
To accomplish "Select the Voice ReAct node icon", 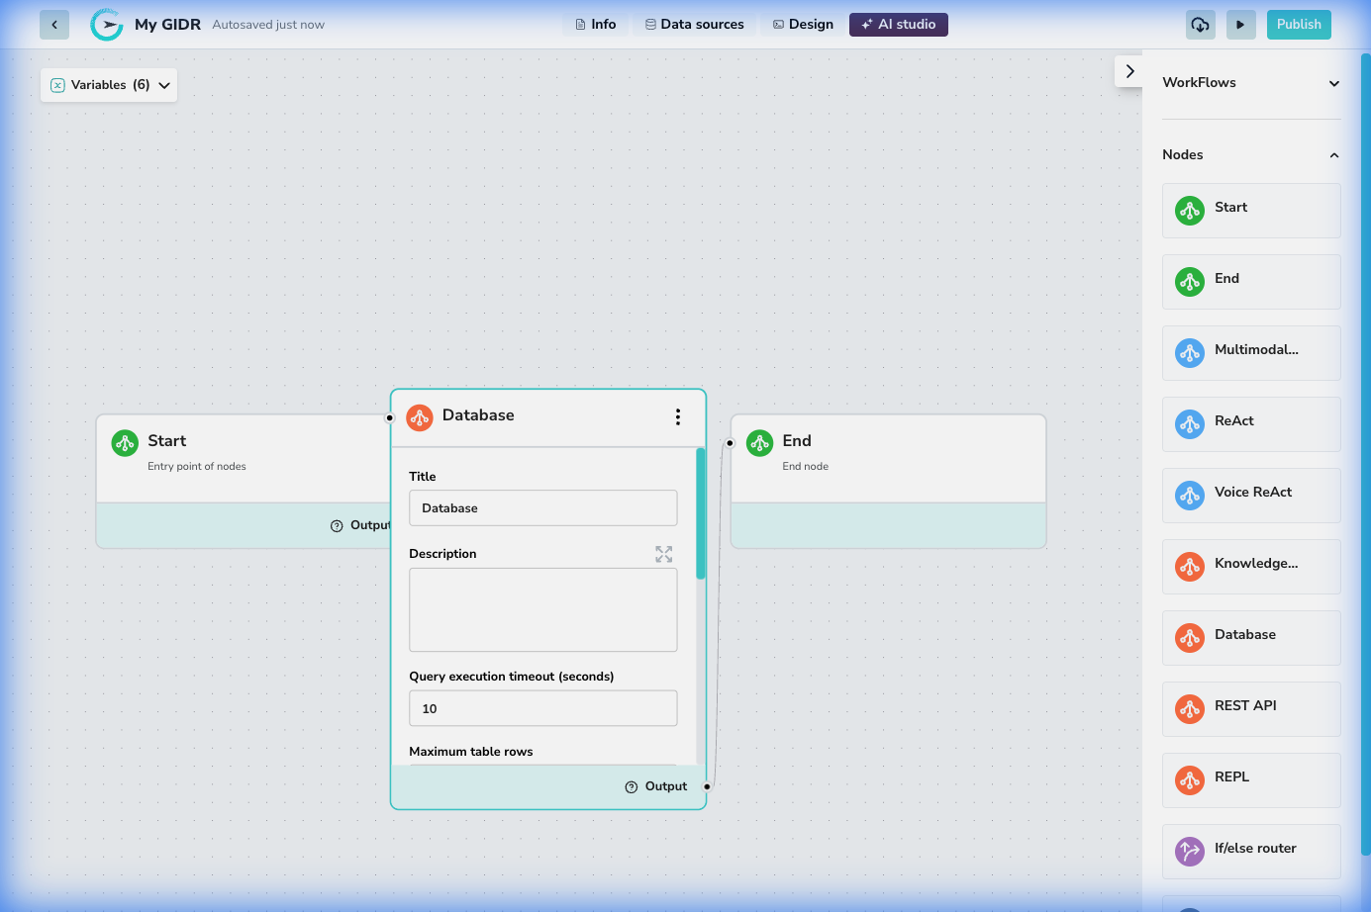I will click(1190, 496).
